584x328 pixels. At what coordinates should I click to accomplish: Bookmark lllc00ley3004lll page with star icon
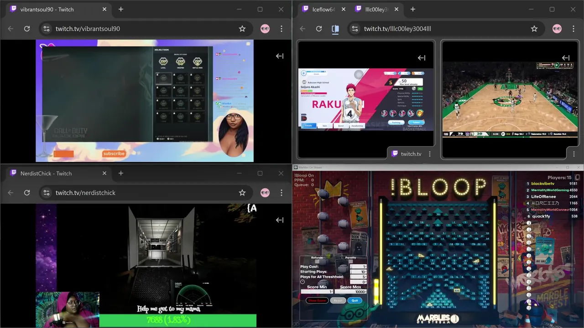point(534,29)
